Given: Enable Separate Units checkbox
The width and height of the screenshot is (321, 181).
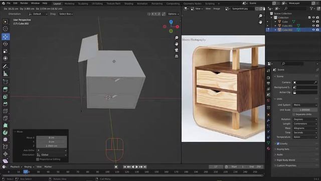Looking at the screenshot, I should point(294,114).
